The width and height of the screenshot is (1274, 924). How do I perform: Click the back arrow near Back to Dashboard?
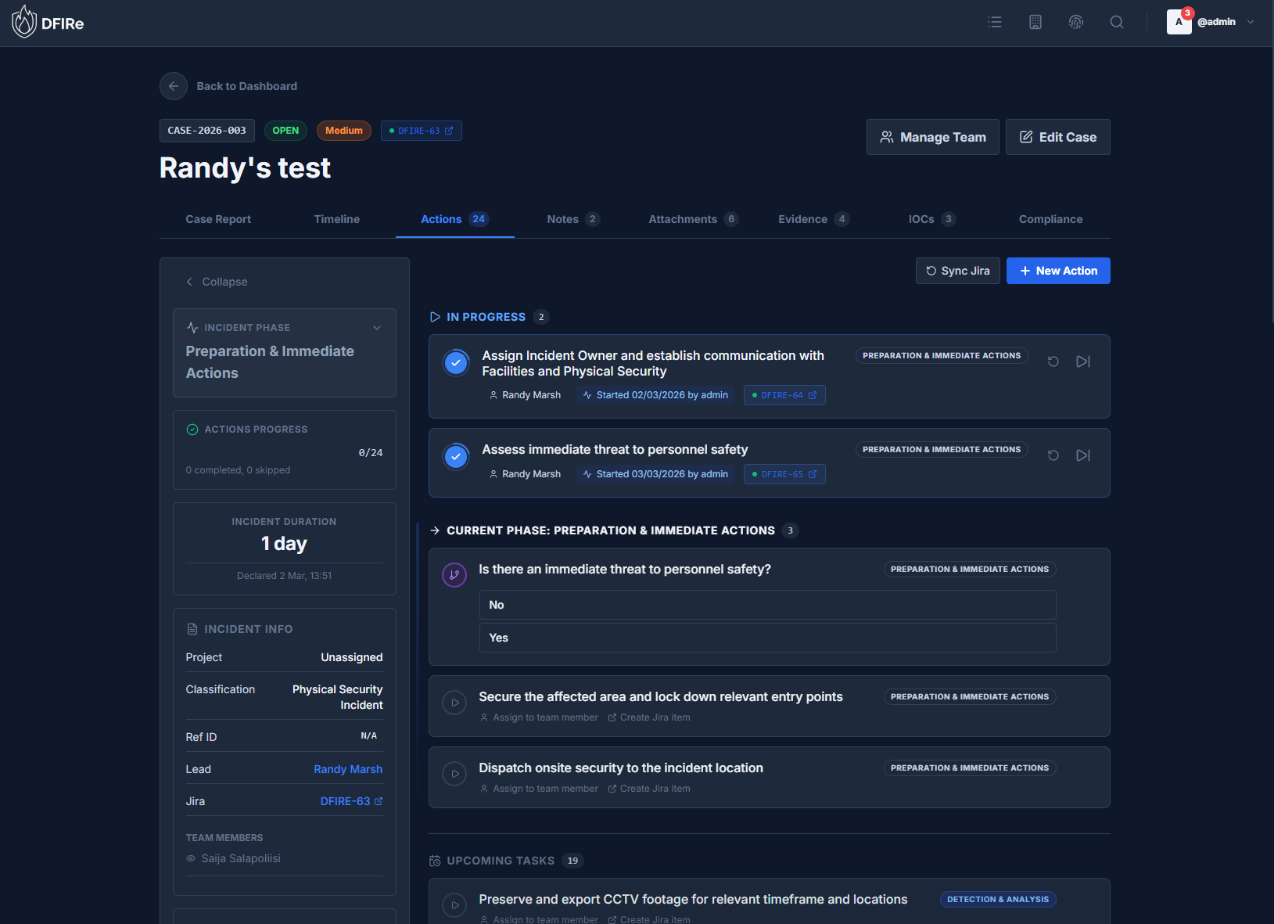(173, 86)
